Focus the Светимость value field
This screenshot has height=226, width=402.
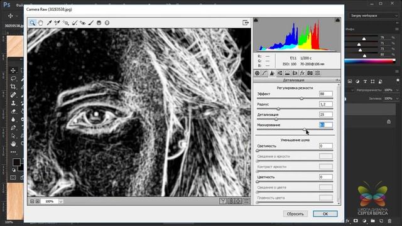click(x=326, y=146)
